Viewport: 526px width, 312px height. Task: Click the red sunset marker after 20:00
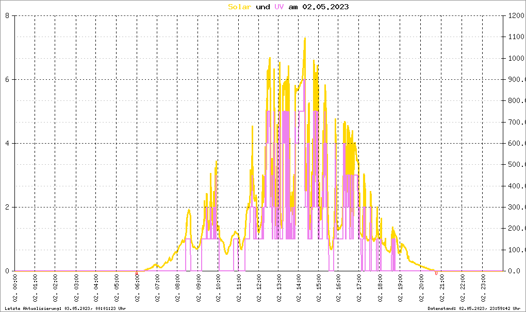[x=436, y=273]
